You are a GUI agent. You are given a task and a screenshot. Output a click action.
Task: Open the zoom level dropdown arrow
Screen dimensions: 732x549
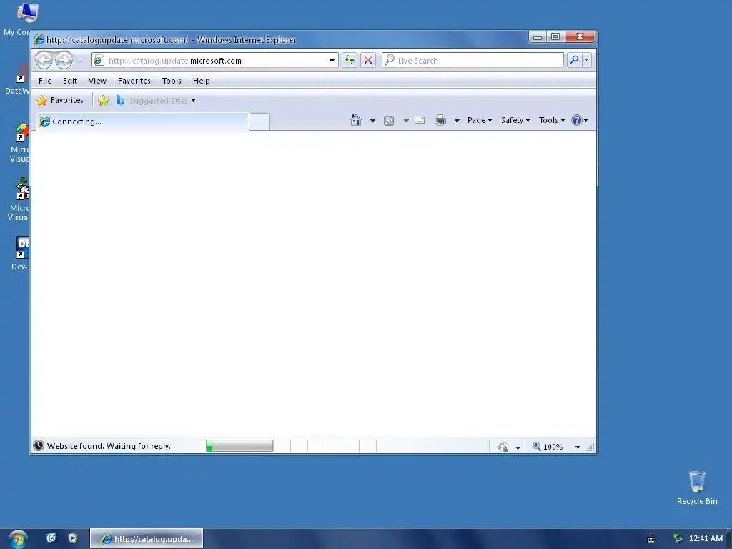pyautogui.click(x=578, y=447)
